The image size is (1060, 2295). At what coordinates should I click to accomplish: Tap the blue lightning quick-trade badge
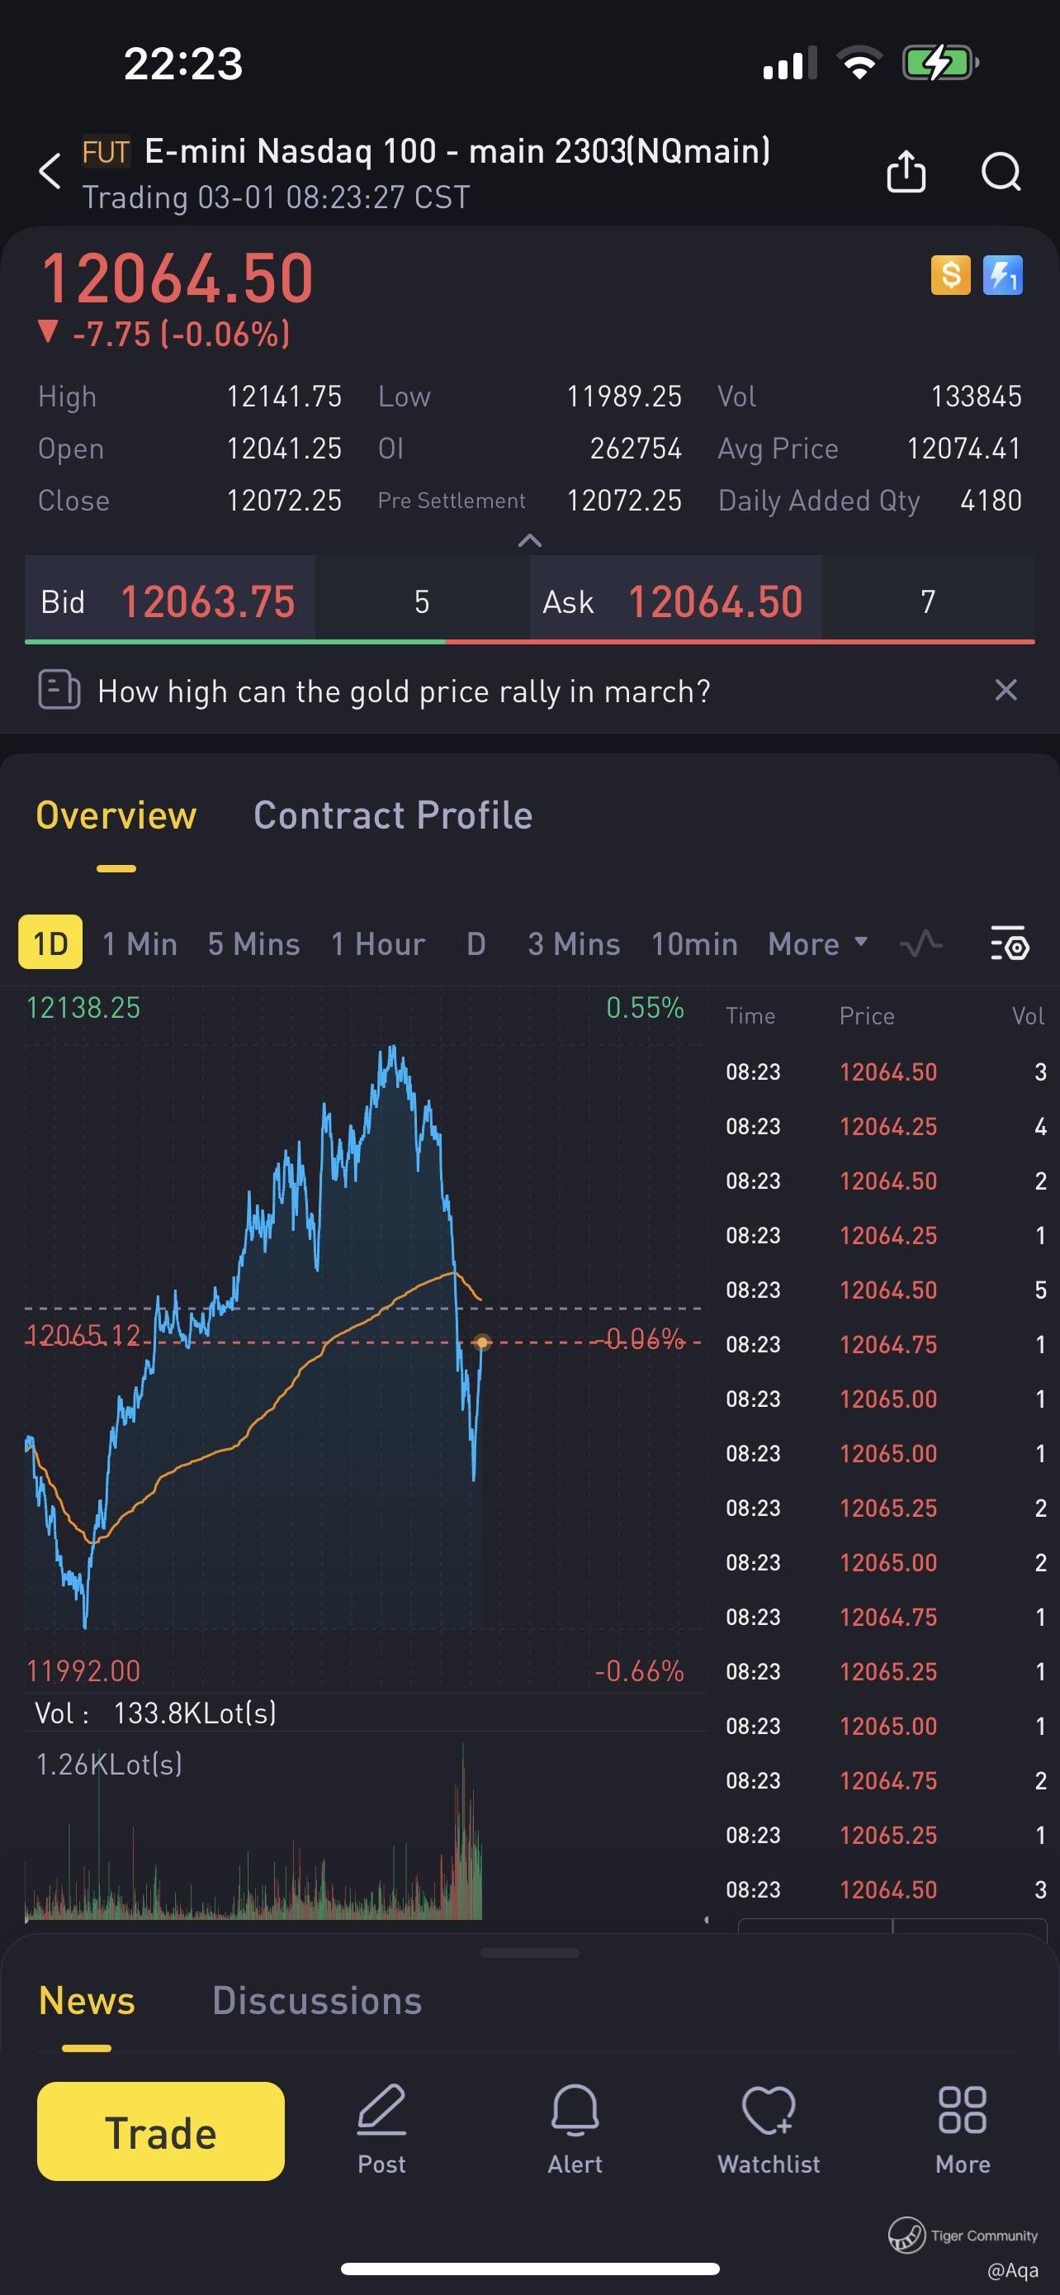(x=1002, y=275)
